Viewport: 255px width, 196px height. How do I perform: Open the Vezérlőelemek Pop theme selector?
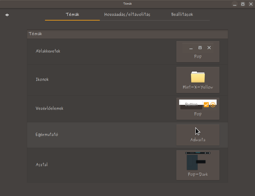[198, 109]
